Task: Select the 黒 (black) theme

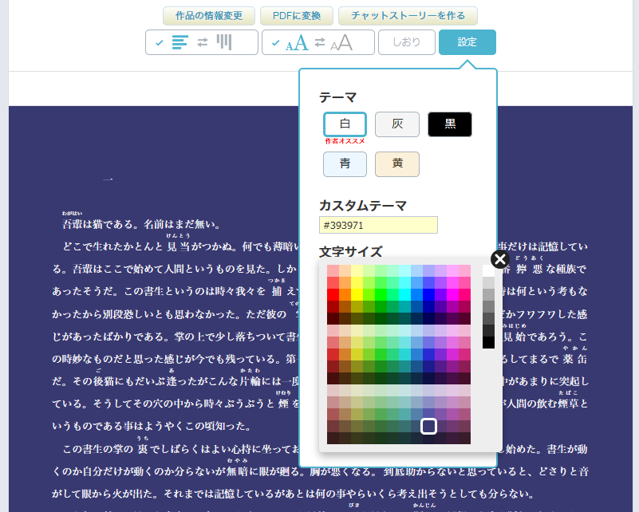Action: coord(450,124)
